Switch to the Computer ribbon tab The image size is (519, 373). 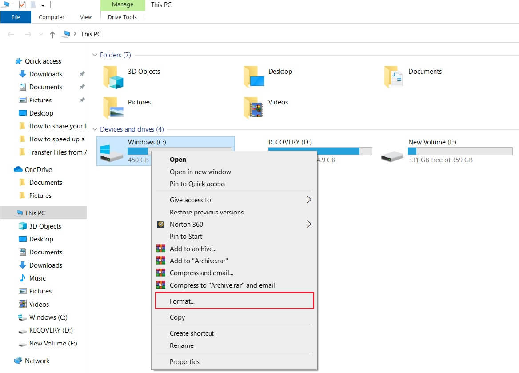pos(51,17)
